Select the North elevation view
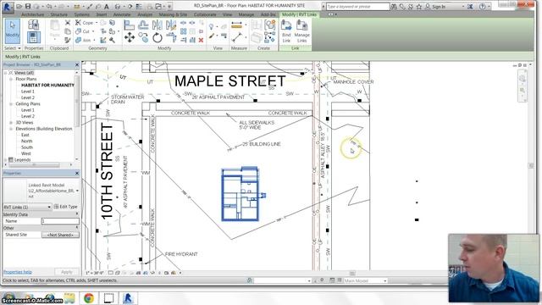The width and height of the screenshot is (542, 305). point(26,141)
